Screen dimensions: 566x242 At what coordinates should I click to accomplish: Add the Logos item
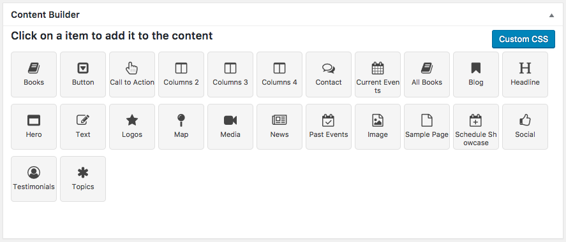[132, 127]
